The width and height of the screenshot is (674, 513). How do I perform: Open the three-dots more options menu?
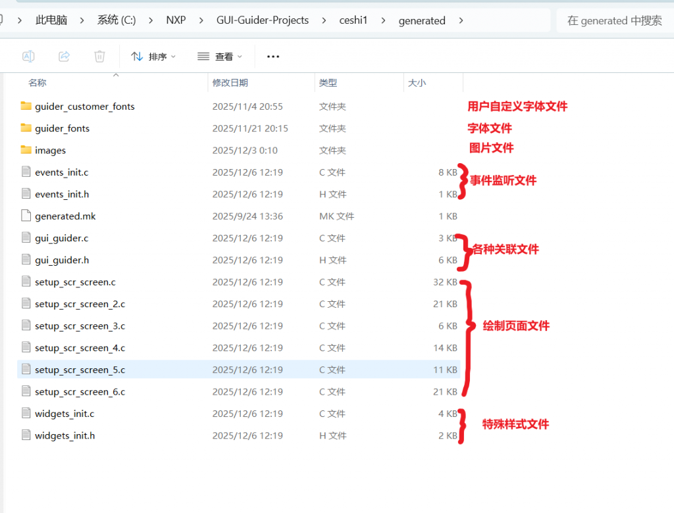(x=273, y=57)
